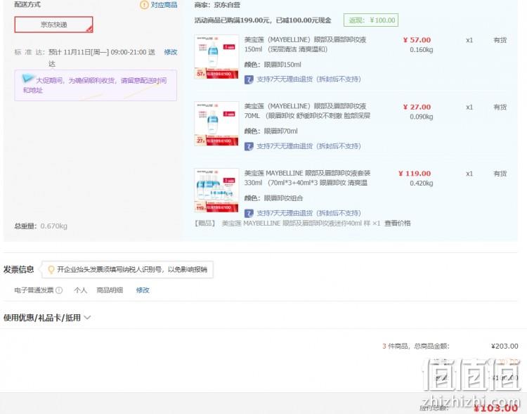
Task: Click 颜色: 眼唇卸妆组合 text
Action: pyautogui.click(x=273, y=198)
